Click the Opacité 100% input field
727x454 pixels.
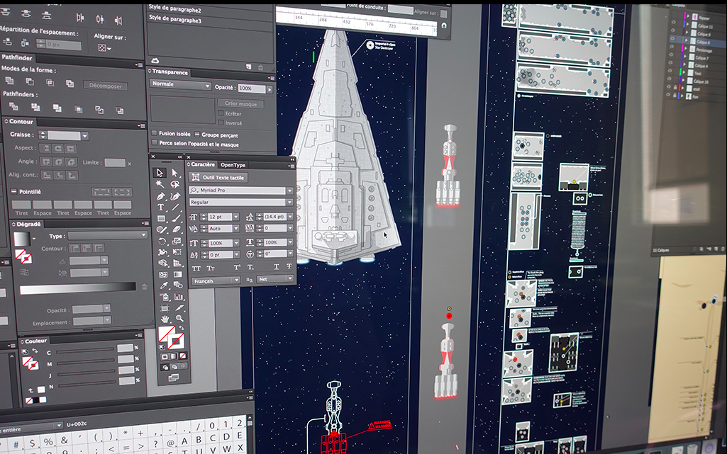coord(251,88)
